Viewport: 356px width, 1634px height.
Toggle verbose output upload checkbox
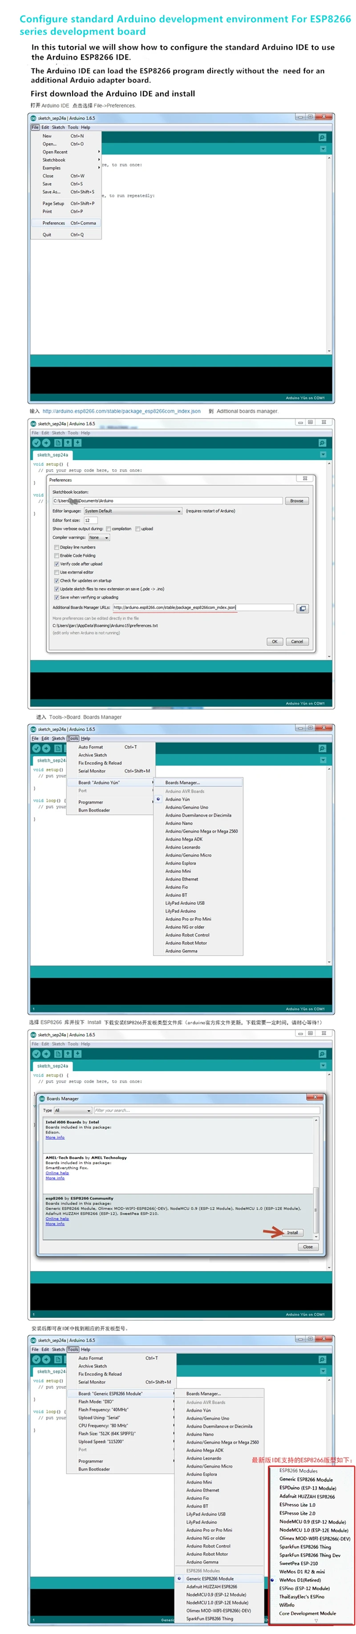coord(138,528)
